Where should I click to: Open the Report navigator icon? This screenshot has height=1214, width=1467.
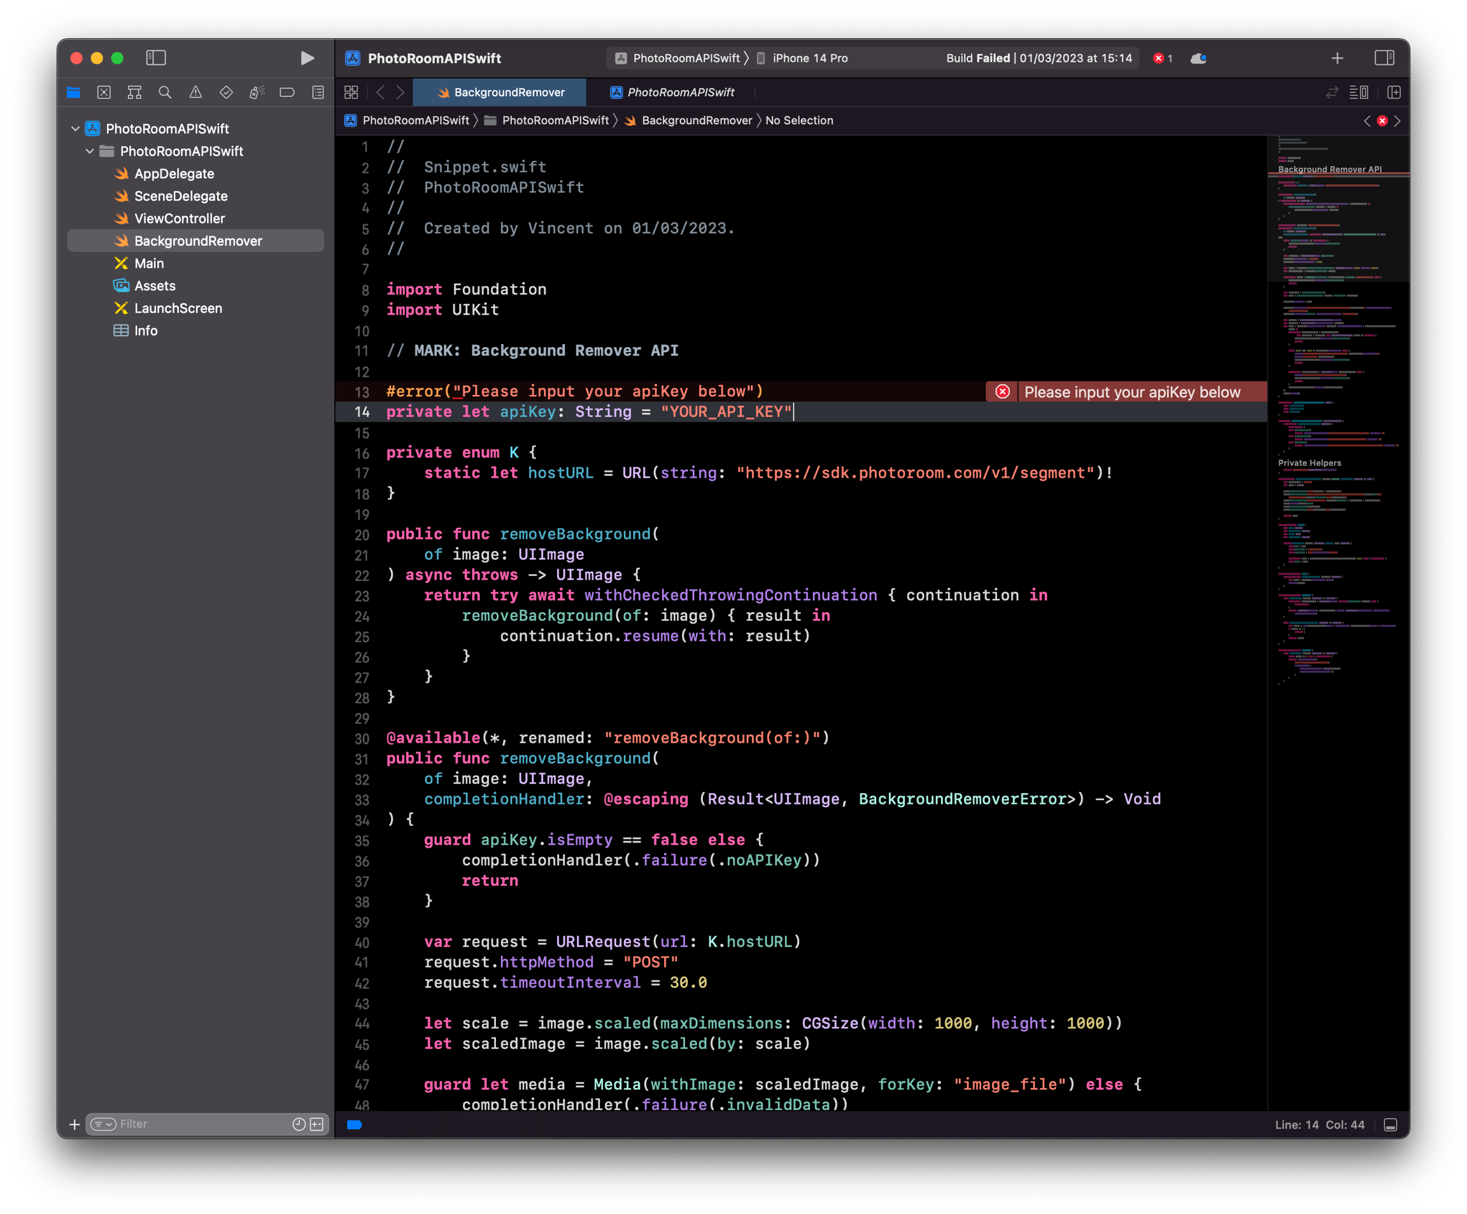[318, 92]
